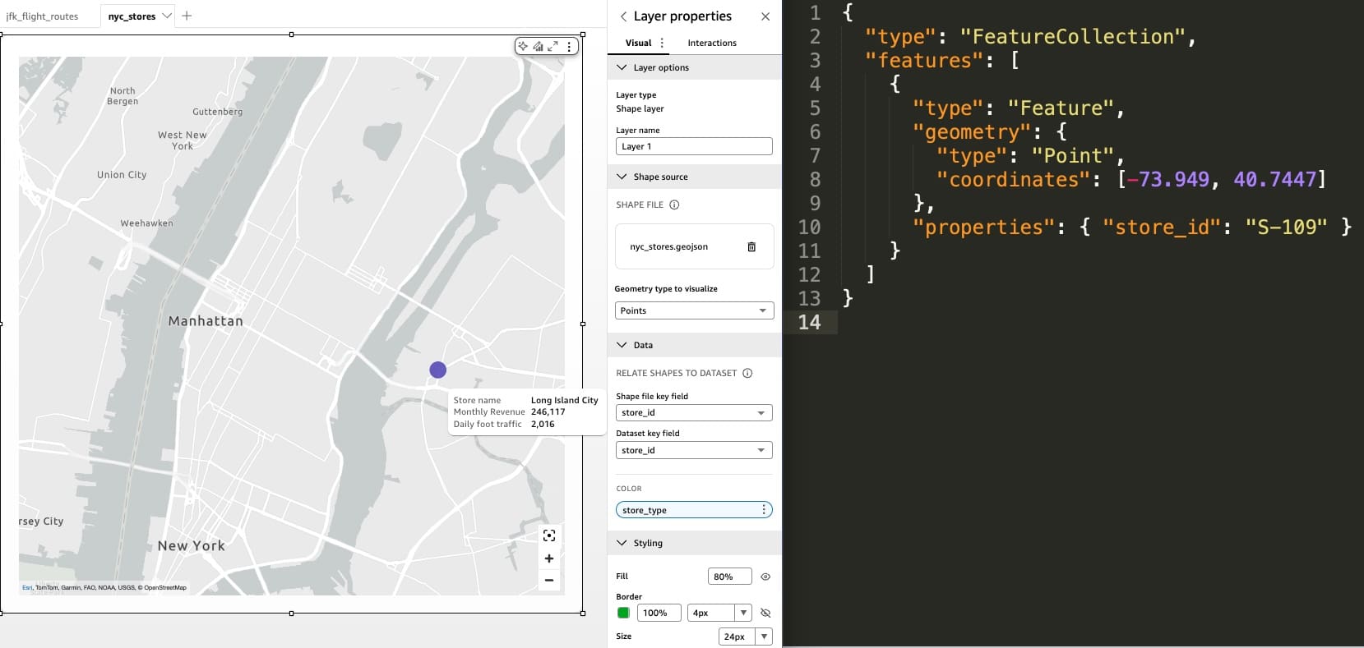The image size is (1364, 648).
Task: Switch to the Interactions tab
Action: coord(712,43)
